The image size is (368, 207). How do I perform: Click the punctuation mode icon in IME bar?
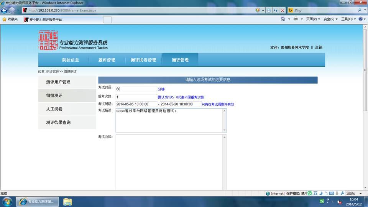point(326,193)
